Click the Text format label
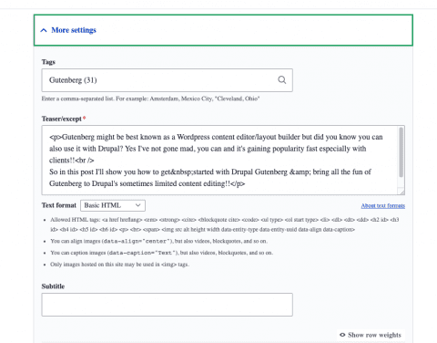Screen dimensions: 437x343 coord(59,205)
